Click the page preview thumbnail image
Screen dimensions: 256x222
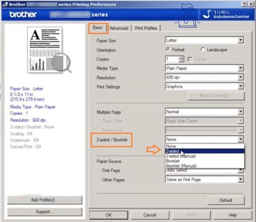click(49, 50)
